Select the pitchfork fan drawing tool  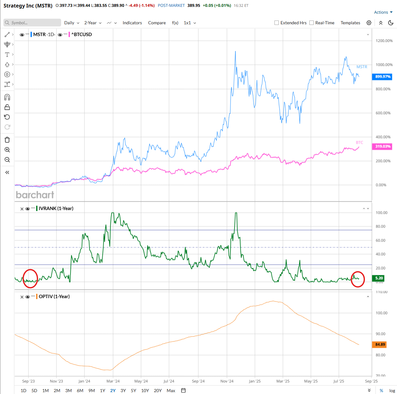pyautogui.click(x=7, y=45)
